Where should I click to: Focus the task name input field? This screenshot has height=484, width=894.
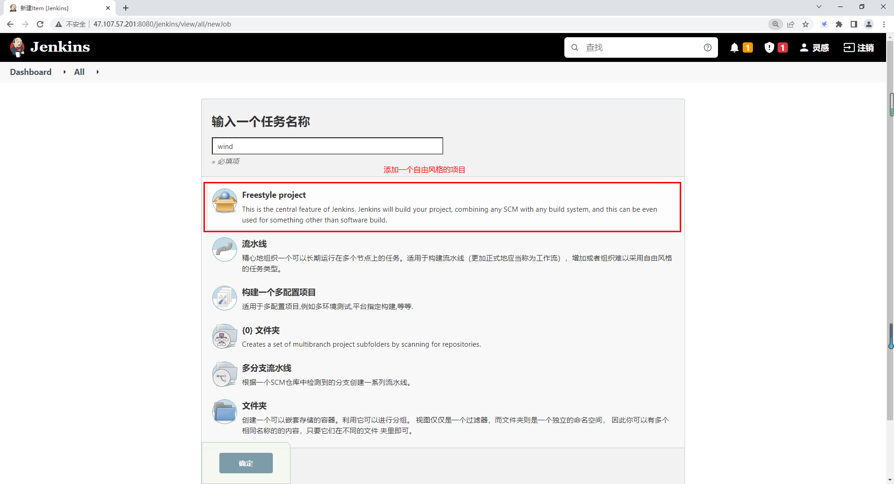click(x=327, y=146)
